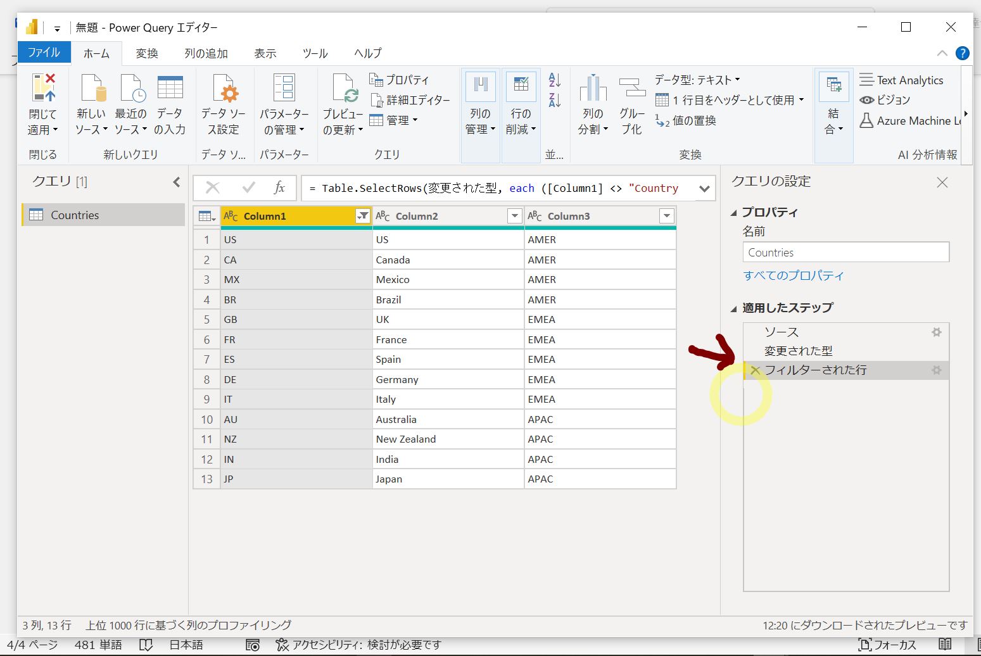Delete the フィルターされた行 step with the X

pyautogui.click(x=755, y=370)
